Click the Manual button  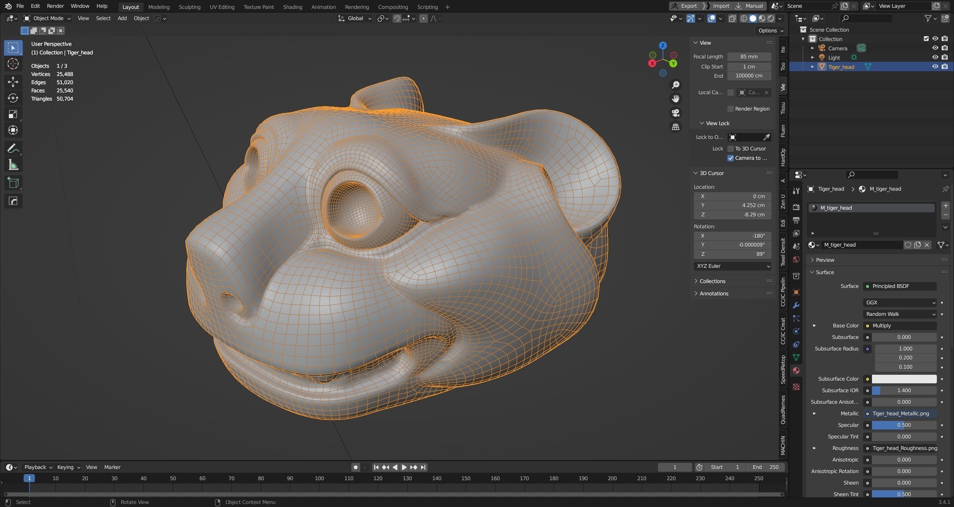pyautogui.click(x=750, y=6)
